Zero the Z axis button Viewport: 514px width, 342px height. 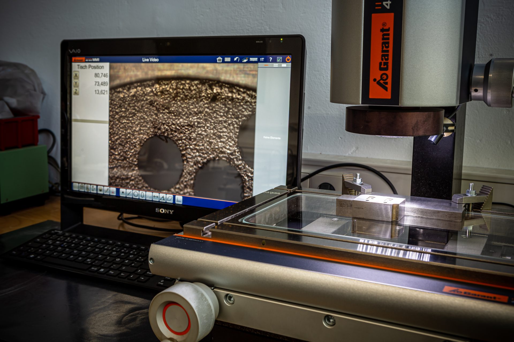coord(76,92)
